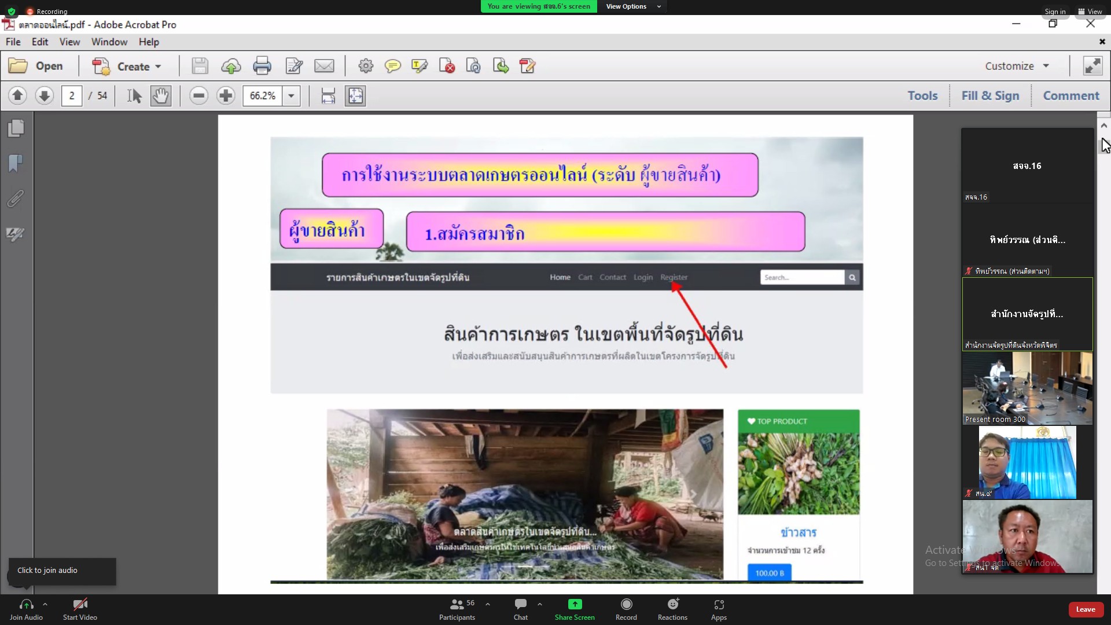1111x625 pixels.
Task: Click the zoom percentage field
Action: 263,95
